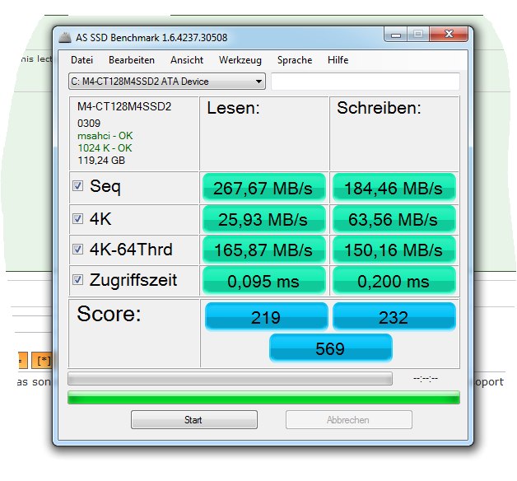Click the firmware version 0309
The image size is (517, 481).
click(x=89, y=123)
